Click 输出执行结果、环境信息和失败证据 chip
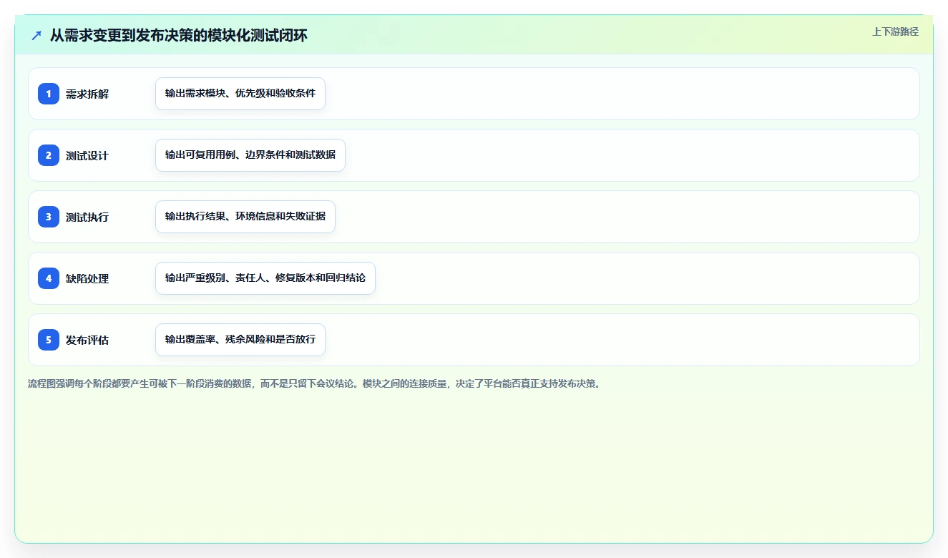This screenshot has height=558, width=948. [x=245, y=217]
